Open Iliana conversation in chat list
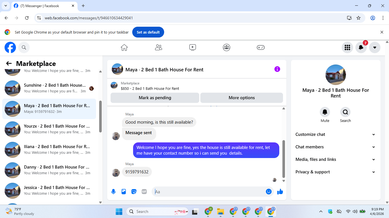Image resolution: width=389 pixels, height=218 pixels. pyautogui.click(x=49, y=150)
